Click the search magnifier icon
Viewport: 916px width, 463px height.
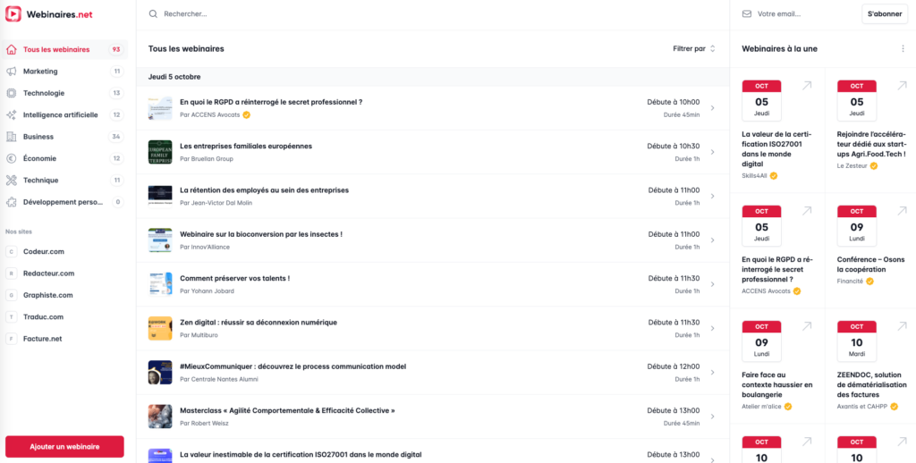[x=154, y=14]
